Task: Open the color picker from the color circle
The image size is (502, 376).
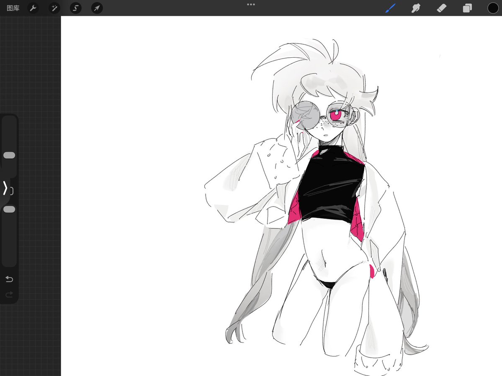Action: [493, 8]
